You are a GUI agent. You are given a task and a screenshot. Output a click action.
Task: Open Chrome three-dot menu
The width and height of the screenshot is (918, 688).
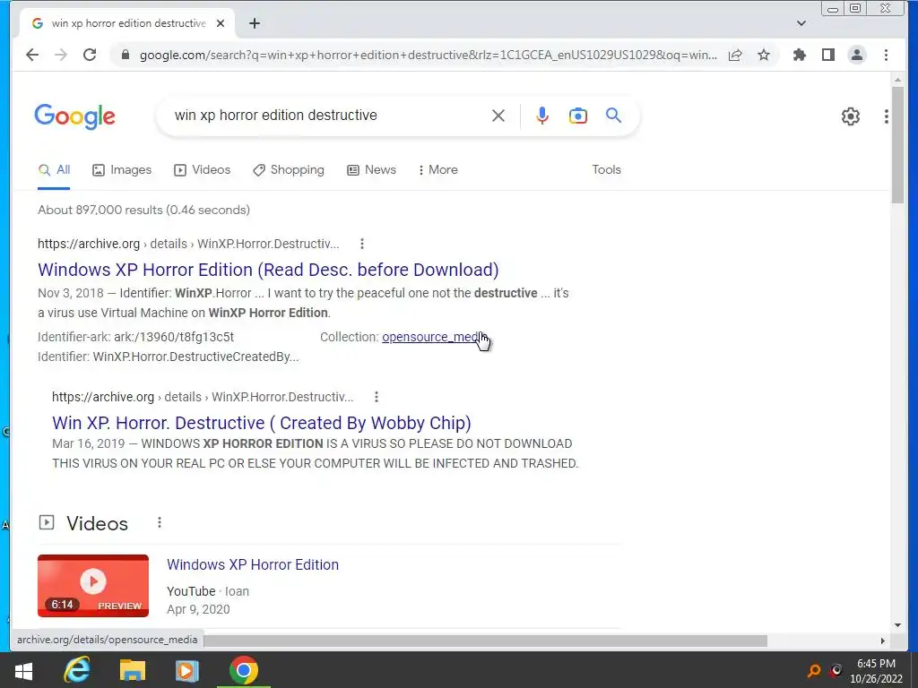pyautogui.click(x=886, y=55)
